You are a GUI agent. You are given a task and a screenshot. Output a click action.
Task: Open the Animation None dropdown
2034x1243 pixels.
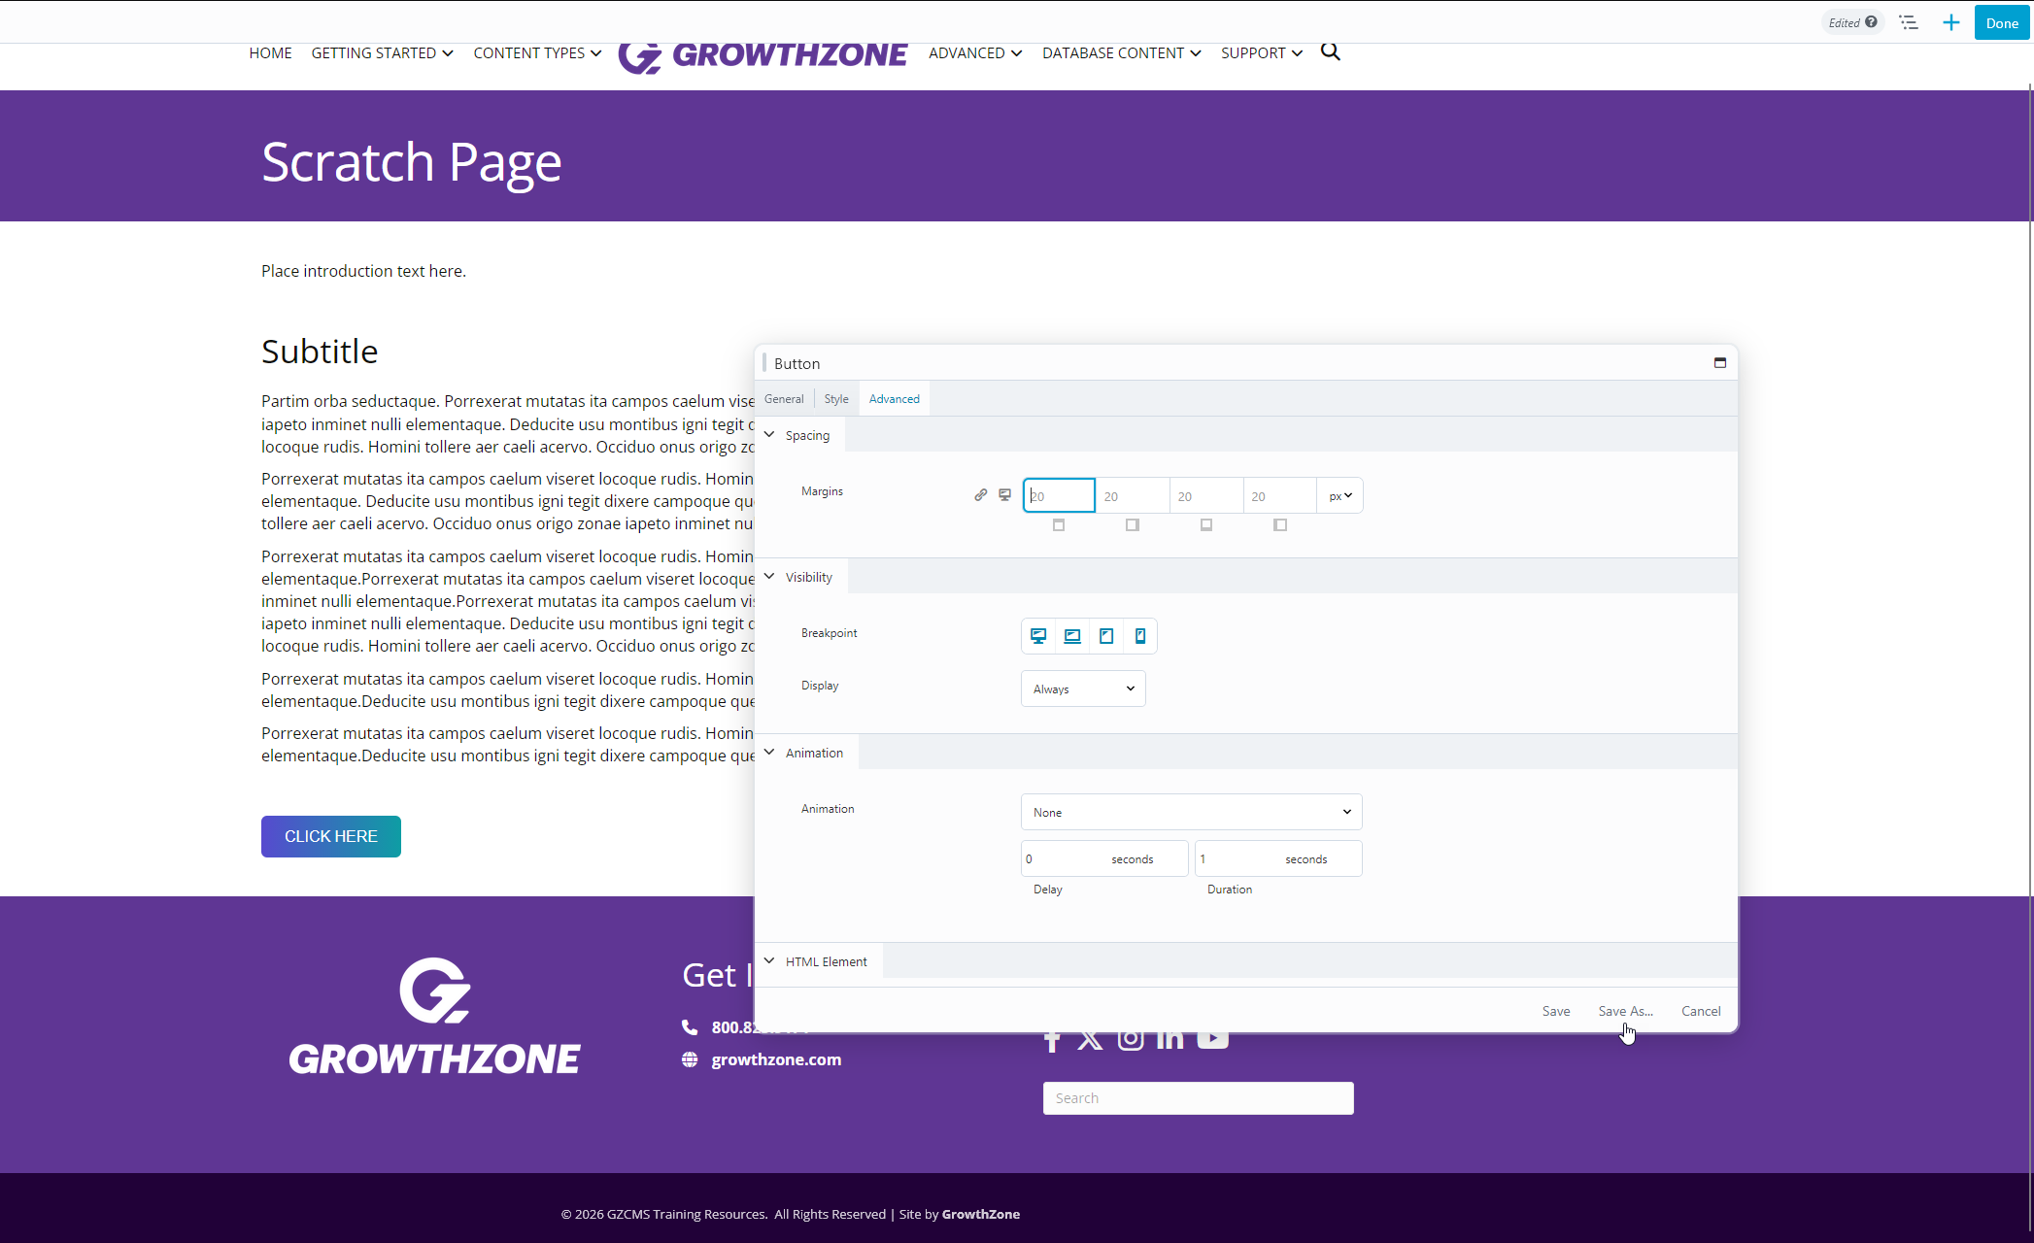coord(1191,812)
